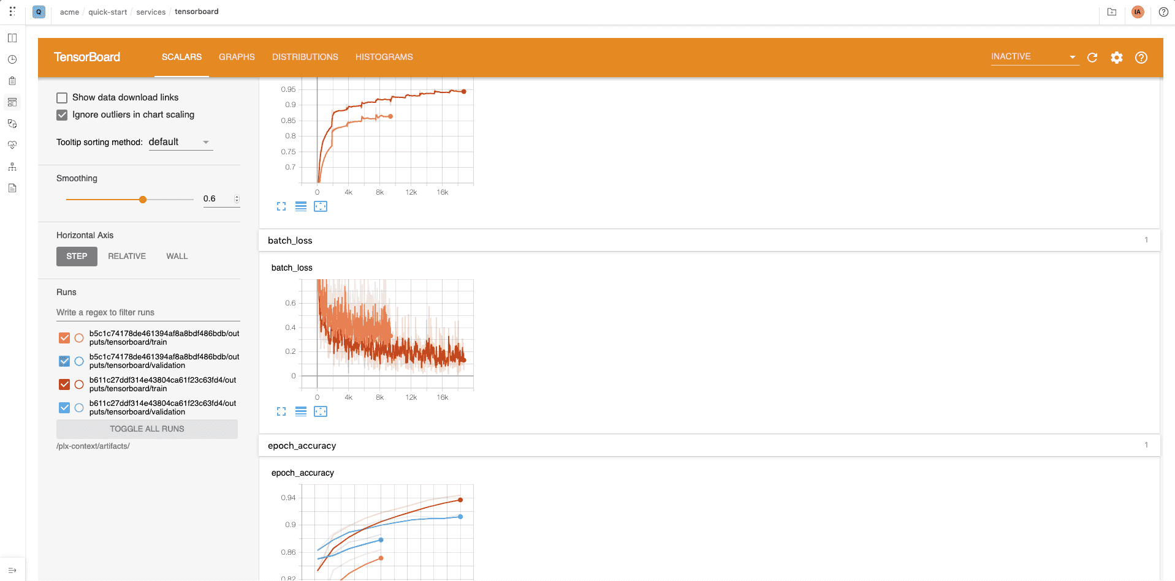Open TensorBoard help icon
The height and width of the screenshot is (581, 1175).
pos(1141,57)
